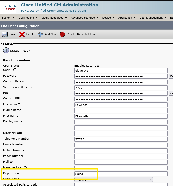173x186 pixels.
Task: Click the red X Delete icon
Action: coord(22,34)
